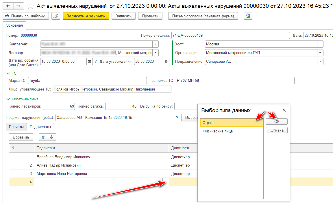
Task: Expand the Контрагент dropdown
Action: pos(156,44)
